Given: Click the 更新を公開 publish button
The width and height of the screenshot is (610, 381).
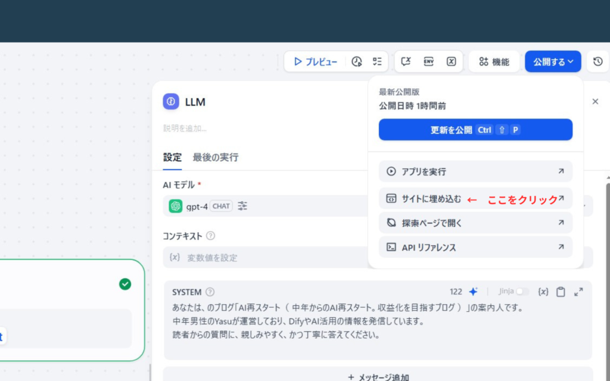Looking at the screenshot, I should [x=475, y=129].
